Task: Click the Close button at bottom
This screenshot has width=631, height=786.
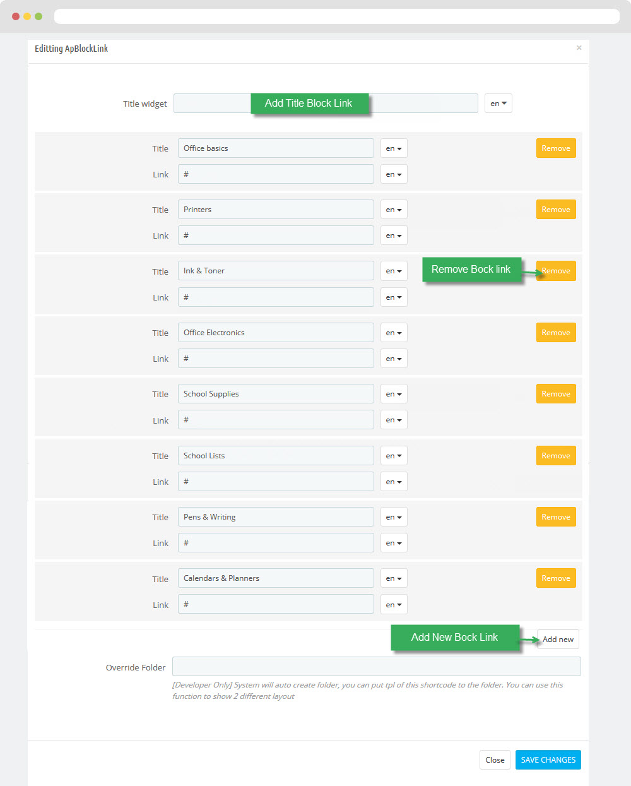Action: click(x=495, y=760)
